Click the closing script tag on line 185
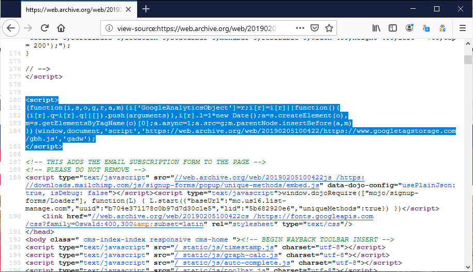Viewport: 473px width, 272px height. pos(44,146)
